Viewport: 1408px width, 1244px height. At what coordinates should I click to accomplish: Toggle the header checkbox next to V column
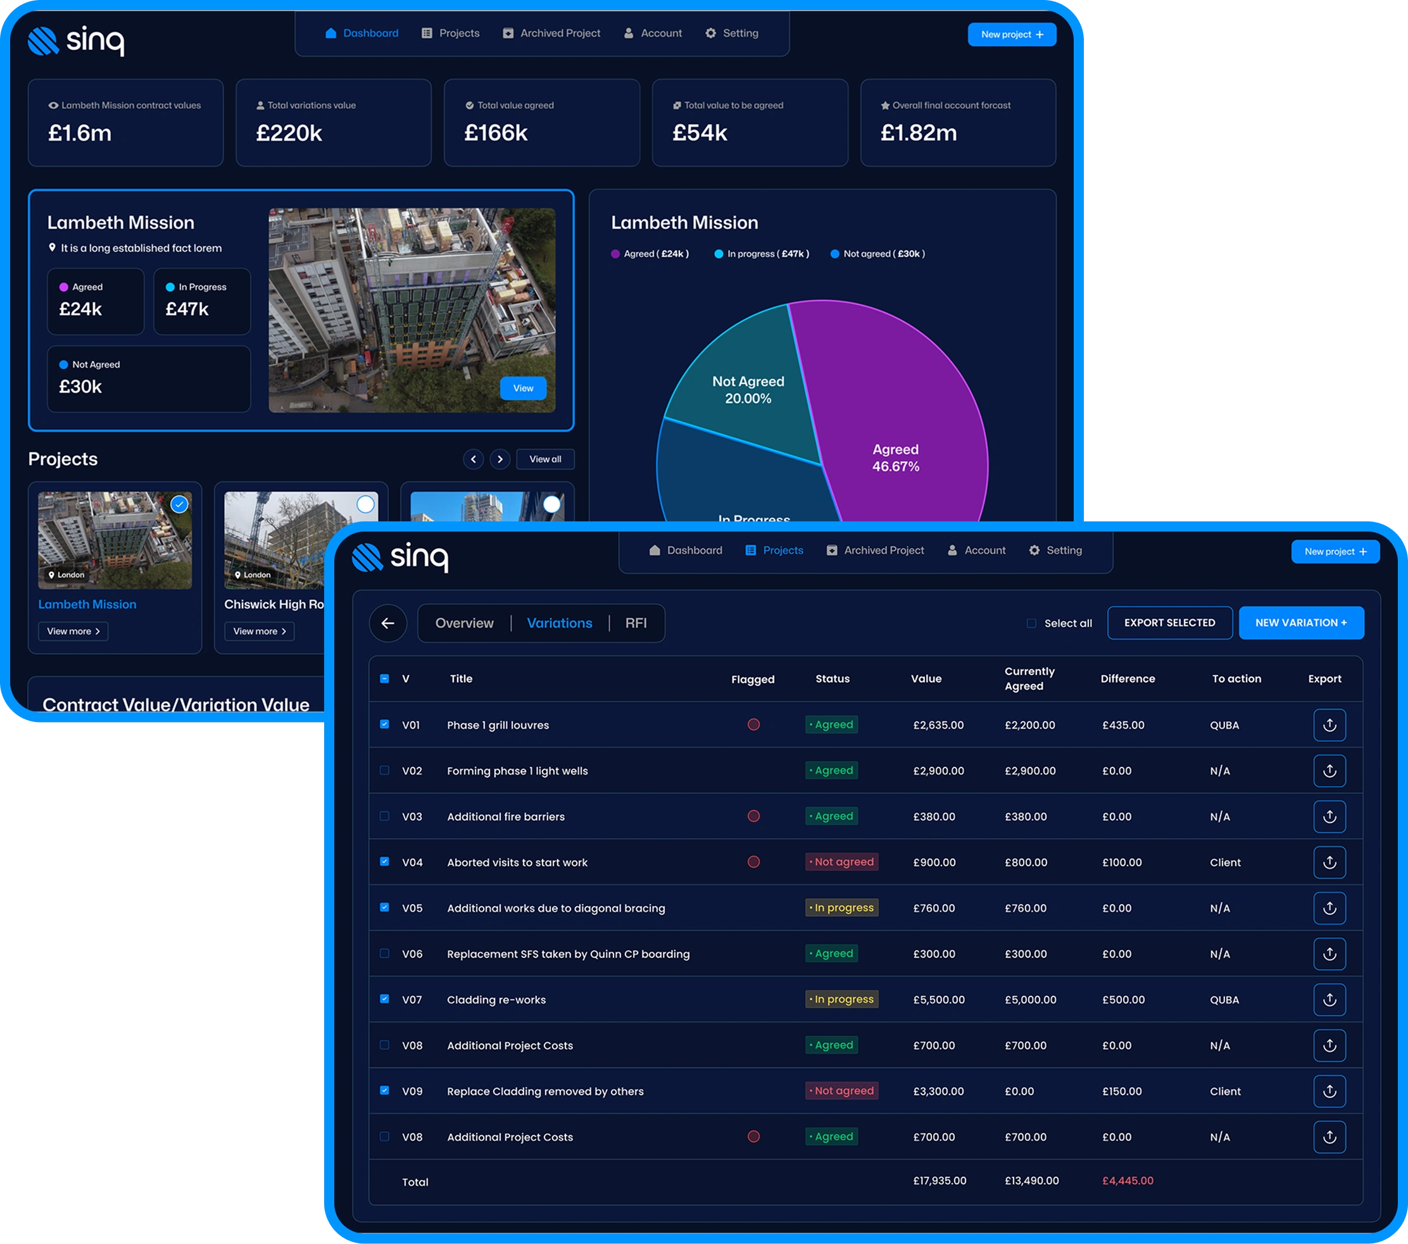click(x=384, y=678)
